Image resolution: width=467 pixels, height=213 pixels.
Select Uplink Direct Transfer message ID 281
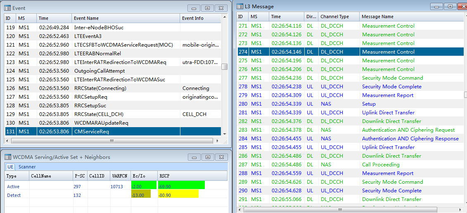tap(350, 113)
